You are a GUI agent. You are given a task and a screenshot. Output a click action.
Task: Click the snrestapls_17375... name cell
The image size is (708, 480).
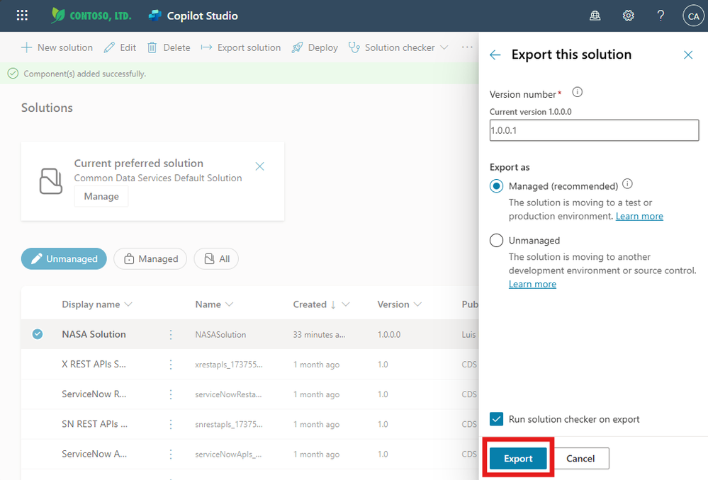[228, 424]
